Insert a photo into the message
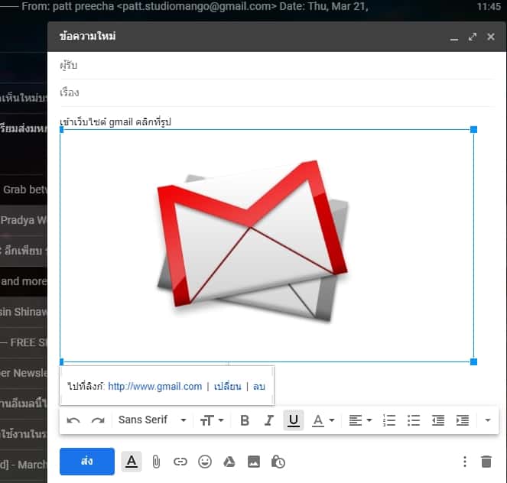The image size is (507, 483). click(254, 462)
